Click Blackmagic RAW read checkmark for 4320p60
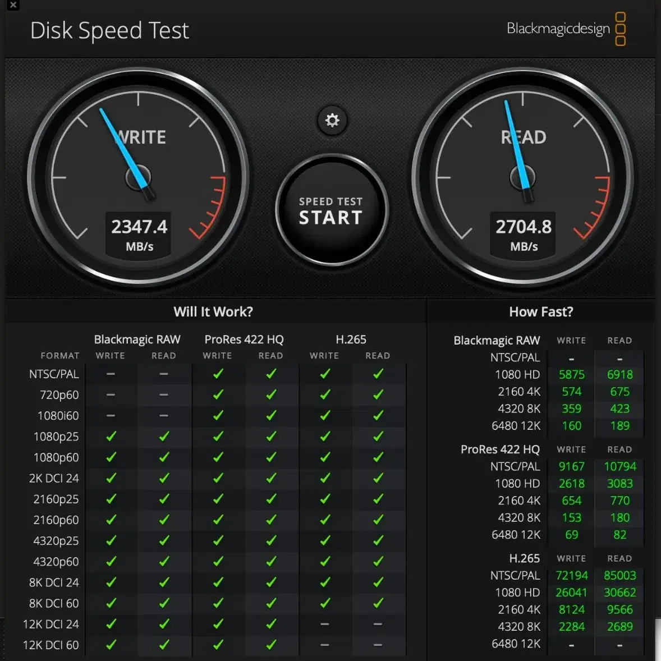This screenshot has width=661, height=661. (x=164, y=562)
